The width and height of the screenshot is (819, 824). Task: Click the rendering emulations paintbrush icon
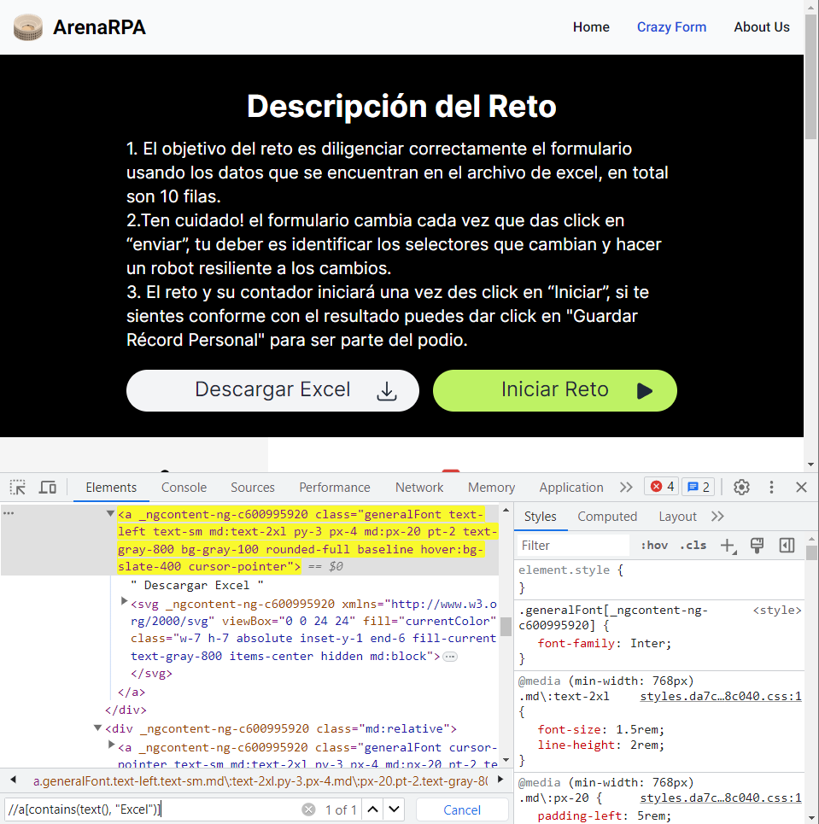(757, 545)
